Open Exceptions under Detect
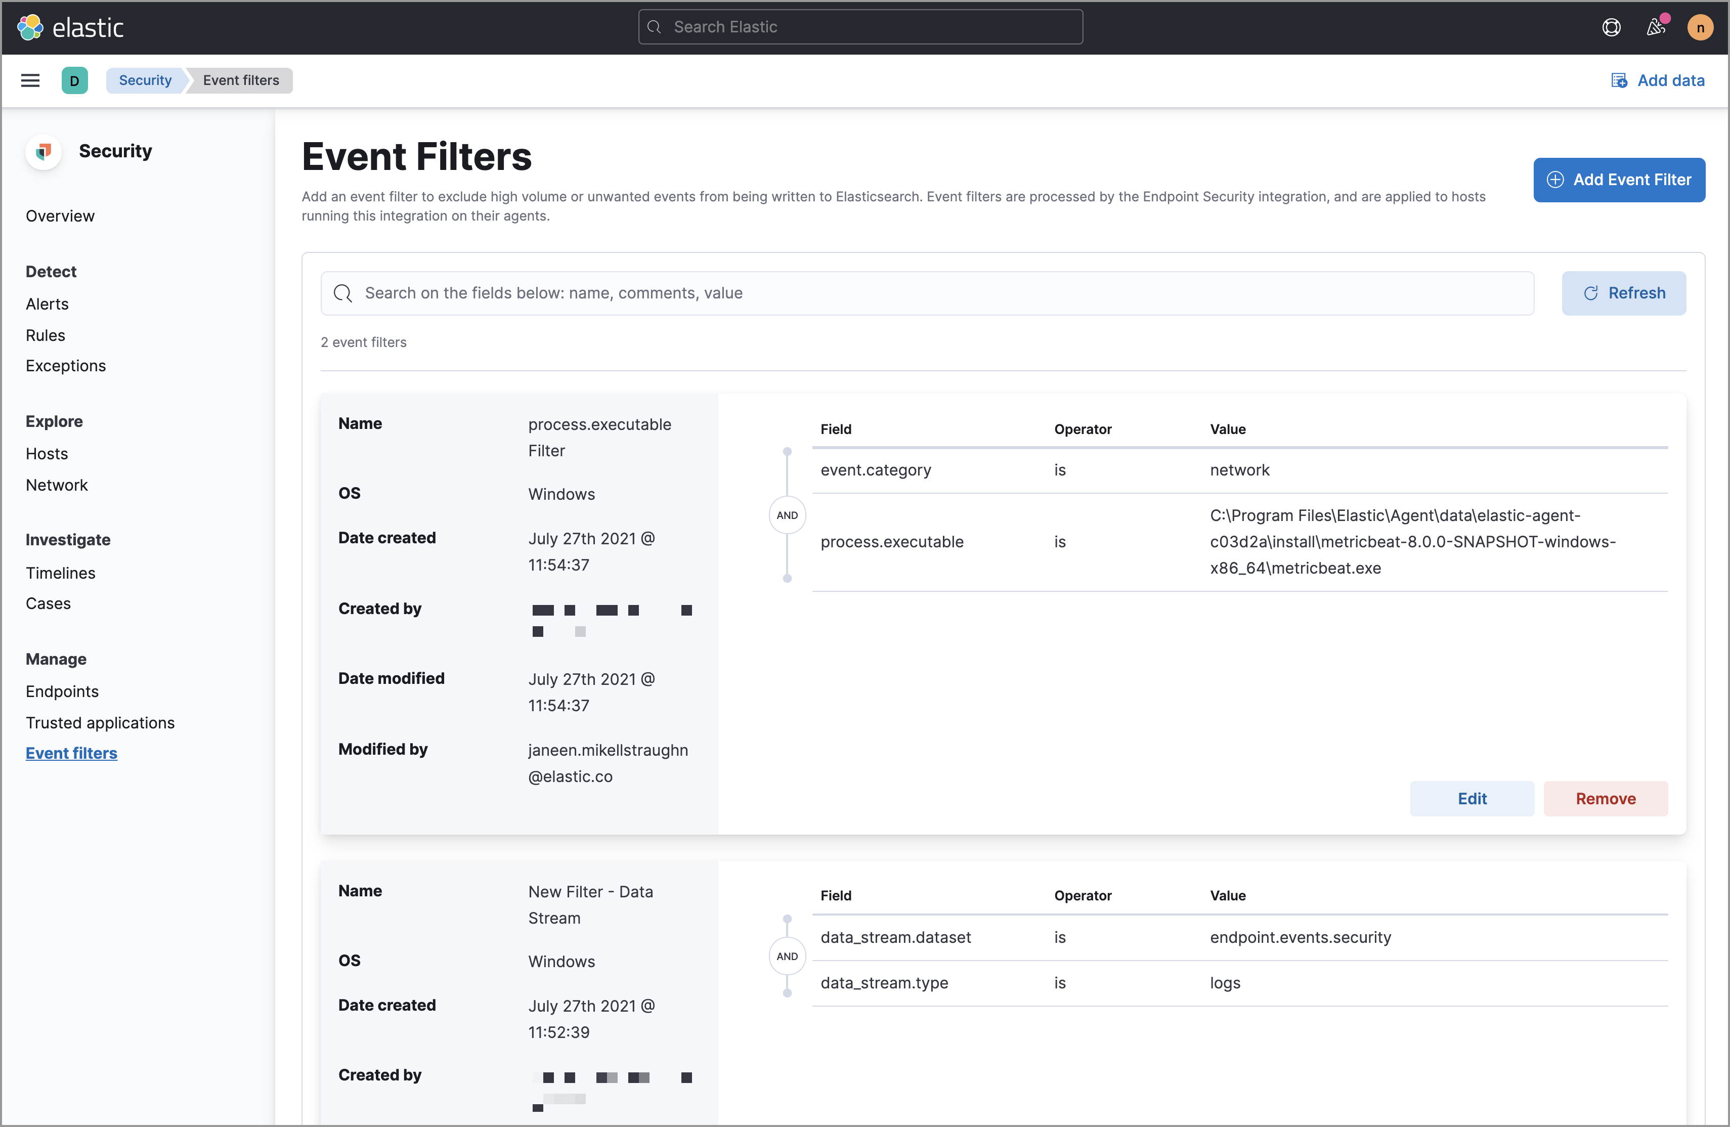 coord(65,365)
